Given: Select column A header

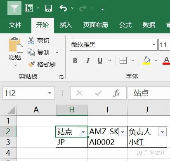Looking at the screenshot, I should pos(36,110).
